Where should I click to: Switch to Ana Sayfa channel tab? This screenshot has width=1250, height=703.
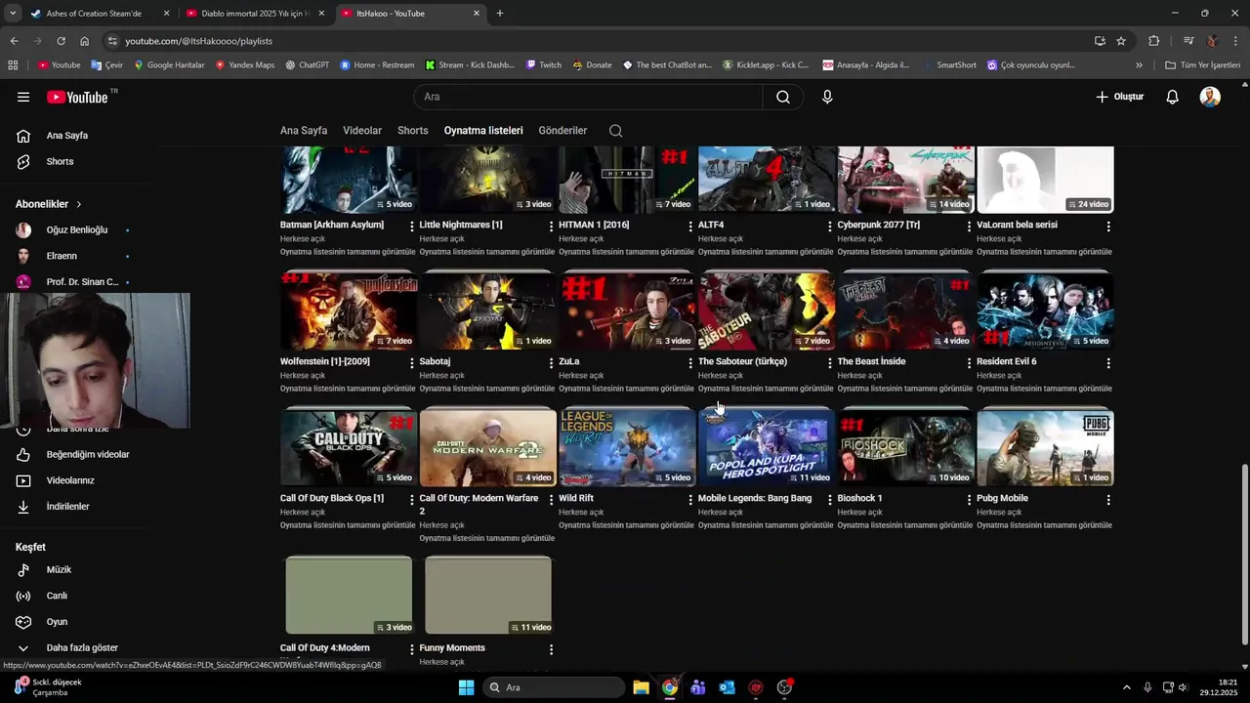pos(304,131)
